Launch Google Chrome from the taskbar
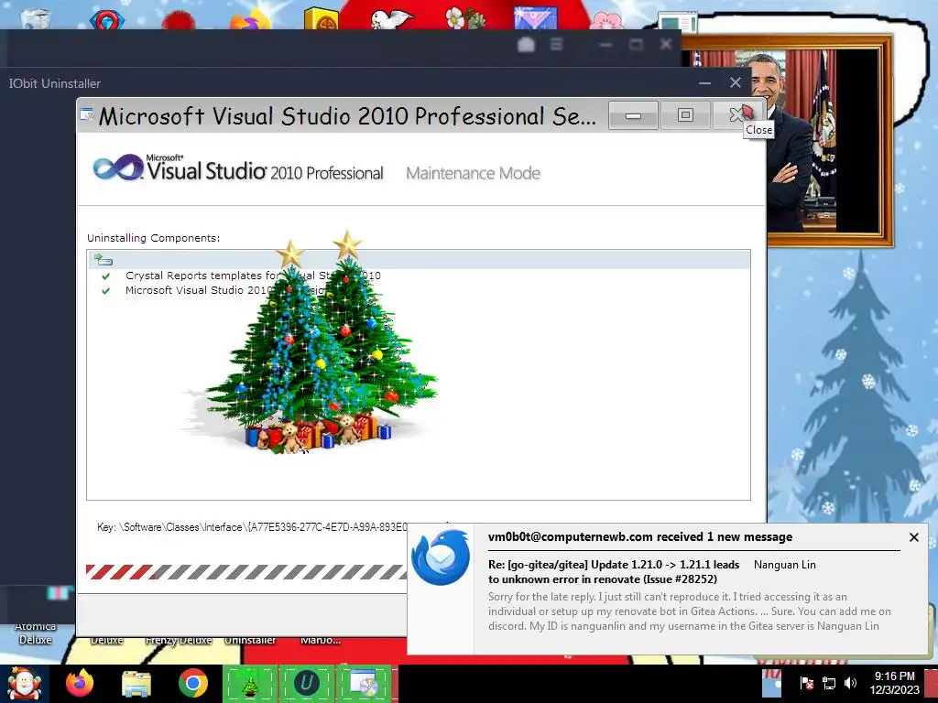Image resolution: width=938 pixels, height=703 pixels. pos(192,683)
